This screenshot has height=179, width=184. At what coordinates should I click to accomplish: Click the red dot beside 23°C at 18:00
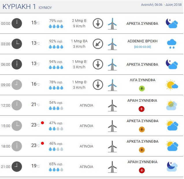42,143
